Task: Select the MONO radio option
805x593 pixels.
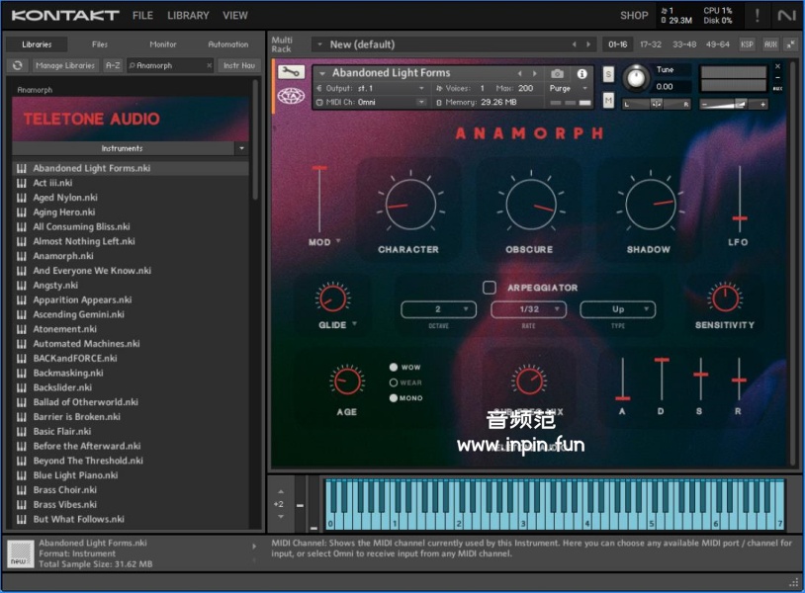Action: click(x=394, y=398)
